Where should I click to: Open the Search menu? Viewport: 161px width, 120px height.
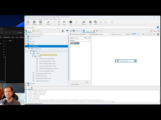[x=33, y=19]
